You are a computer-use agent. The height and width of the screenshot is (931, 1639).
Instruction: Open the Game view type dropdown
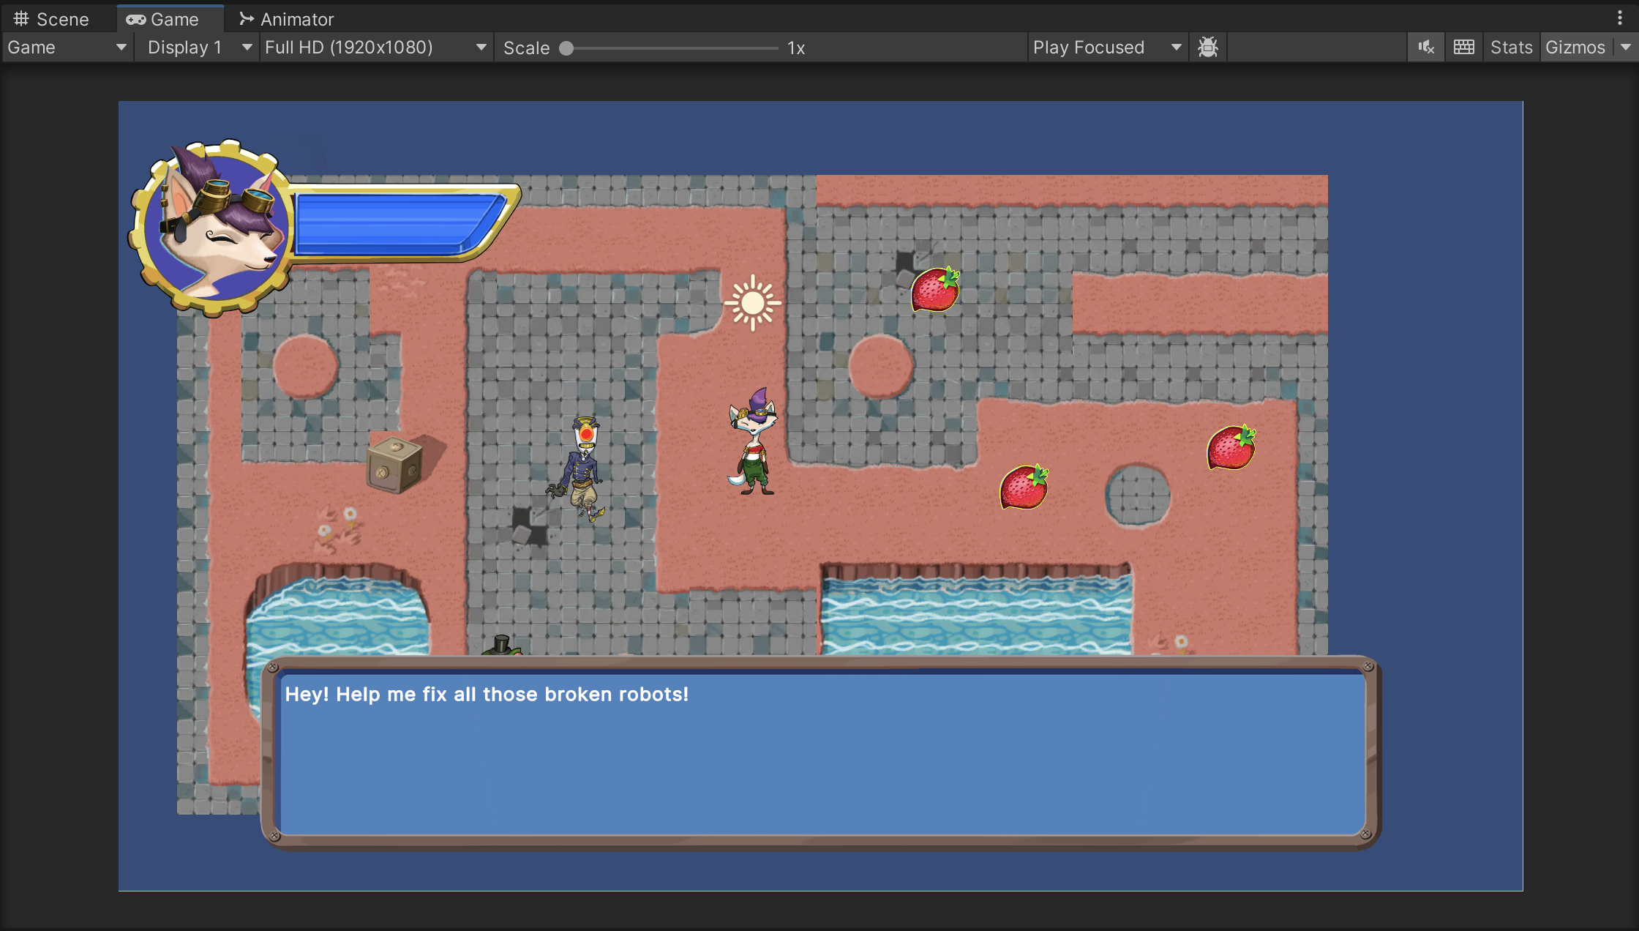point(67,48)
